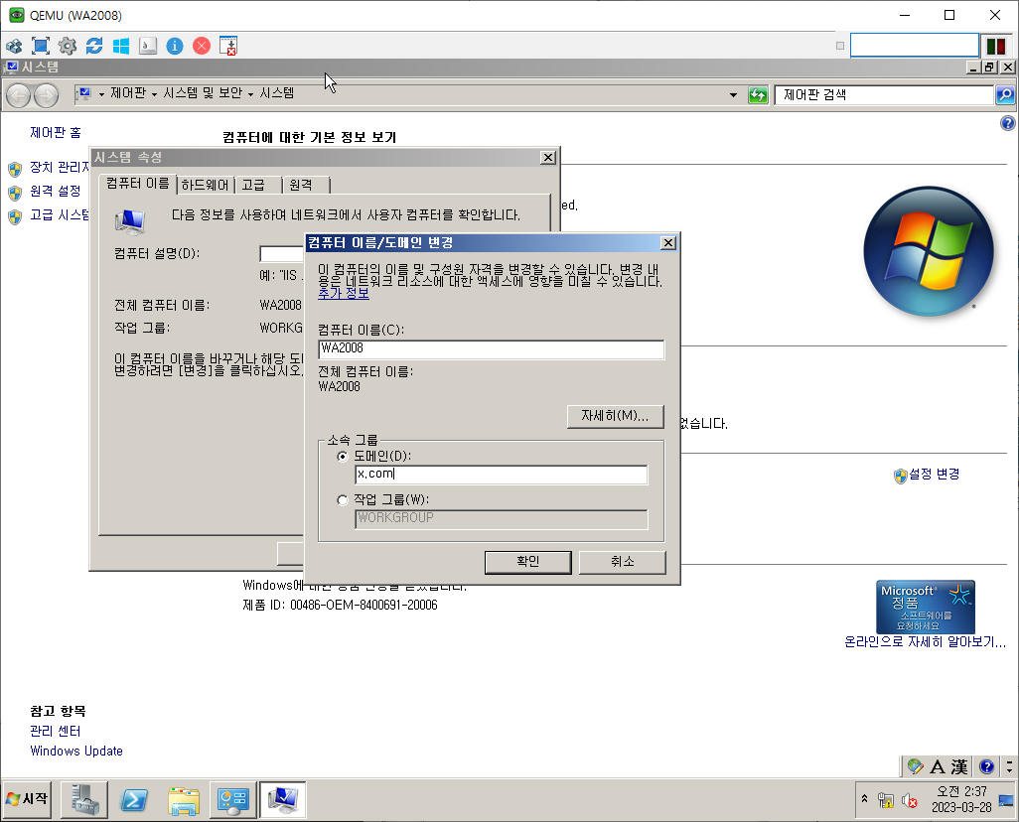This screenshot has height=822, width=1019.
Task: Click the red-green pause indicator icon
Action: pos(995,46)
